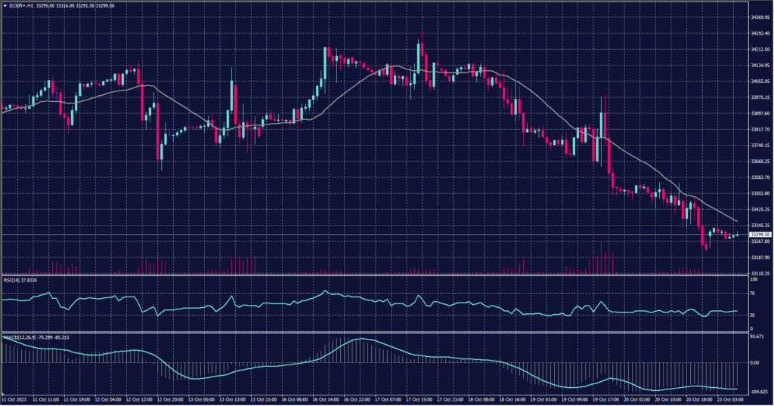Open the triangle menu beside DJ30ft symbol
Screen dimensions: 774x406
(5, 7)
